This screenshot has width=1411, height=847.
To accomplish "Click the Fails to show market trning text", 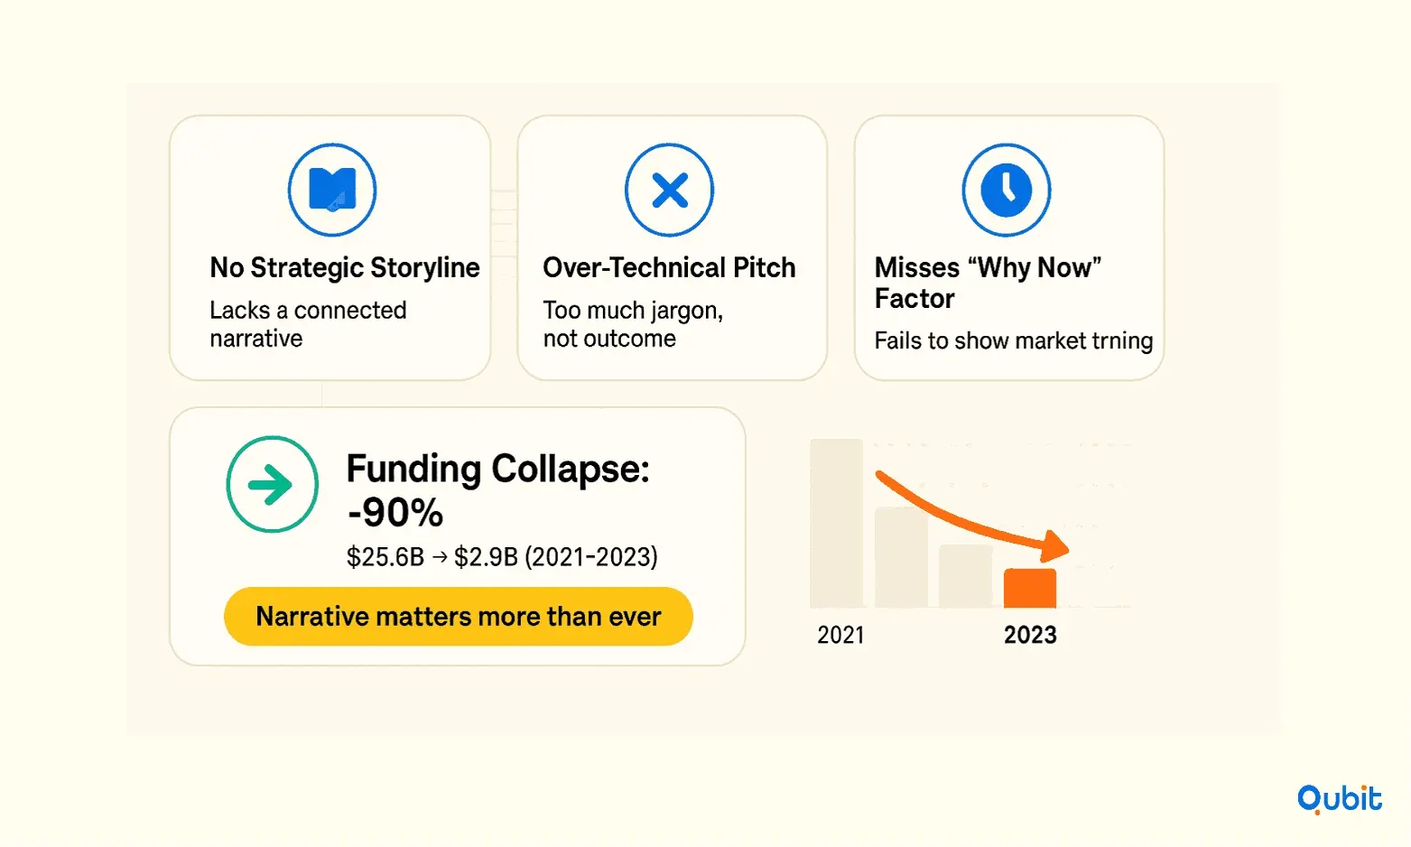I will tap(1014, 341).
